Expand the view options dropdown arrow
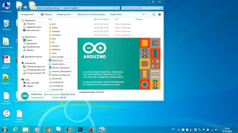 tap(147, 14)
